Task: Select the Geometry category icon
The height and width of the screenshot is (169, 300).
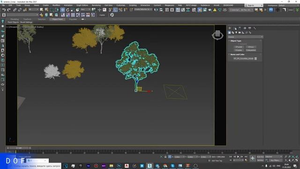Action: pyautogui.click(x=229, y=32)
